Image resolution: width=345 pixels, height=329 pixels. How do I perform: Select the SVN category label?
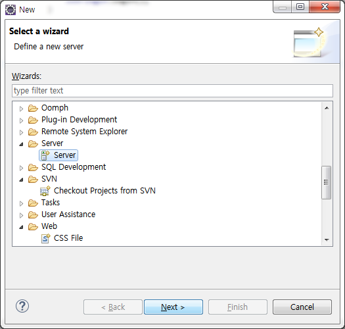(49, 179)
